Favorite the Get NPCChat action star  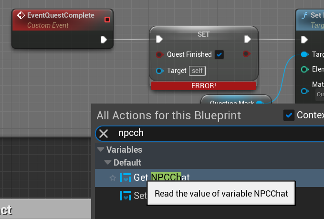(113, 178)
